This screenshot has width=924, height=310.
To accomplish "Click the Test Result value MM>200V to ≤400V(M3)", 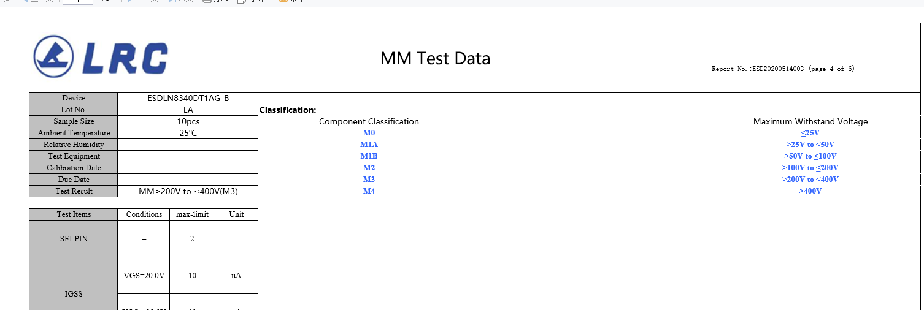I will pos(188,191).
